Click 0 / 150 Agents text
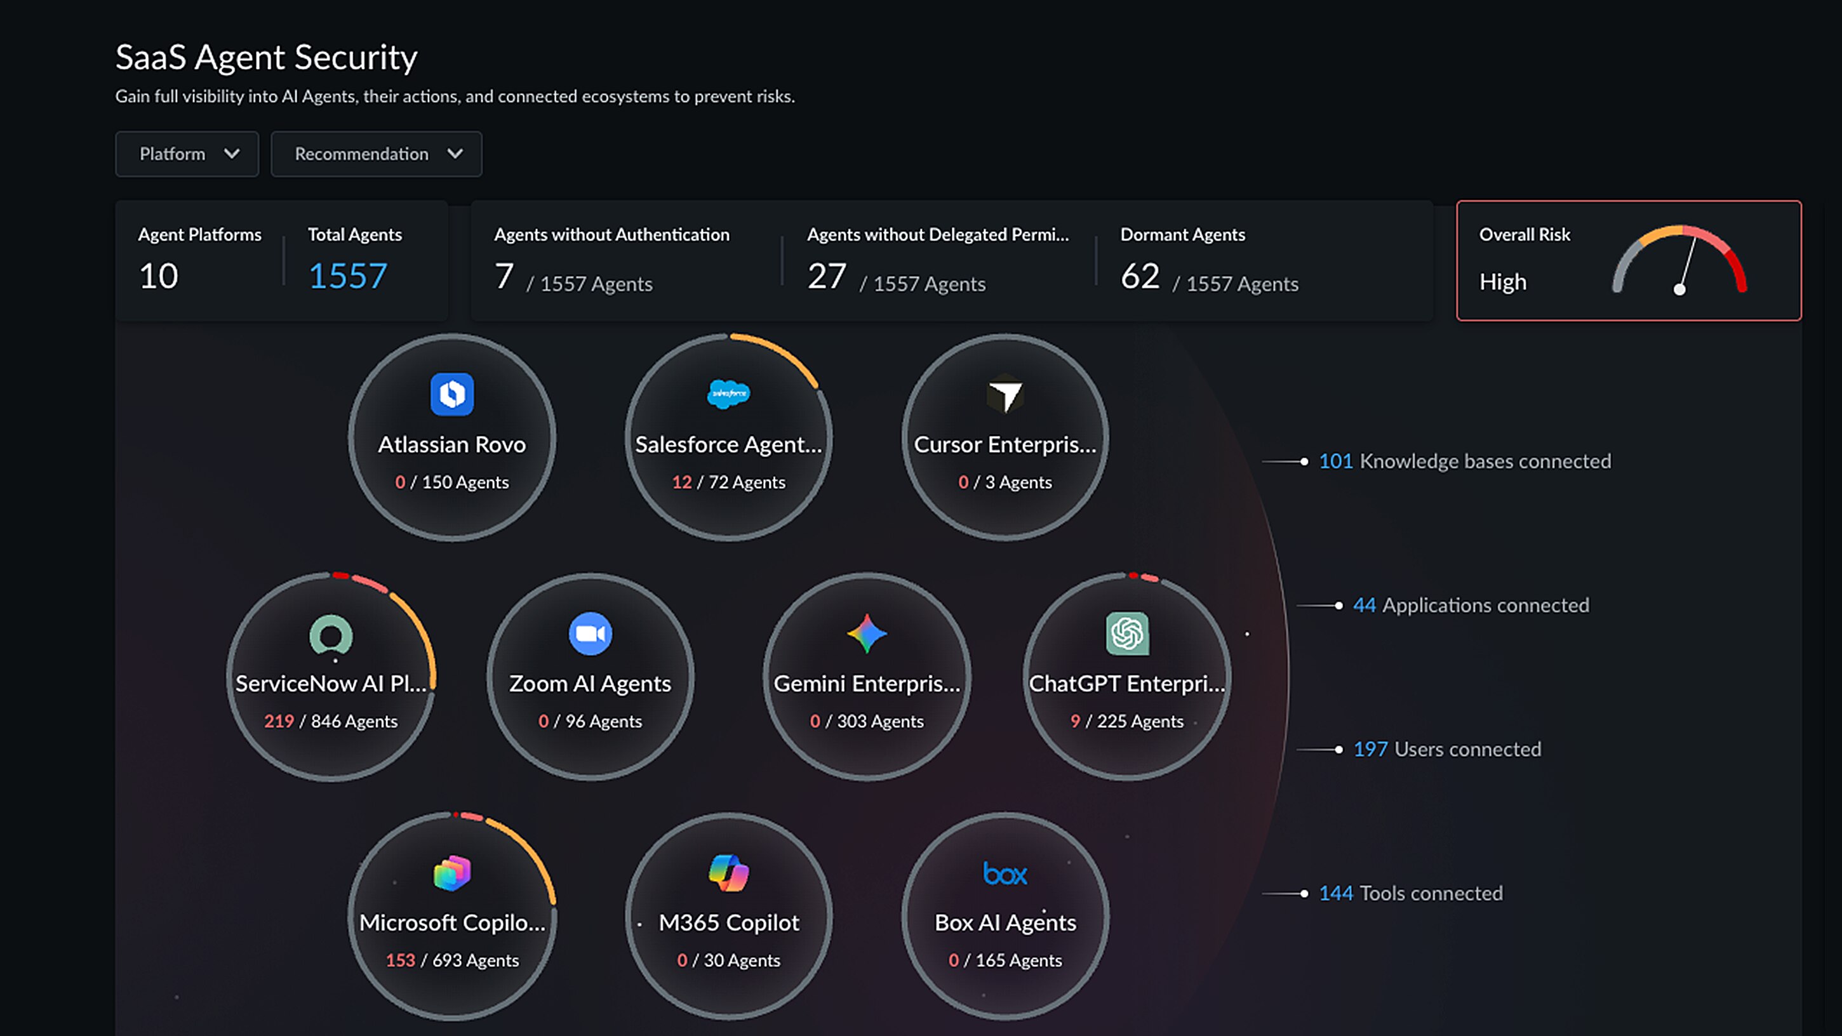This screenshot has width=1842, height=1036. 452,482
